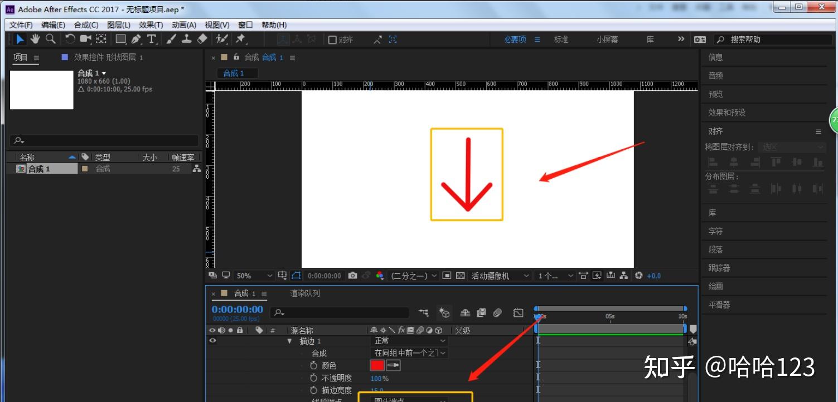Open the 合成 1 thumbnail options arrow
Image resolution: width=838 pixels, height=402 pixels.
pos(104,73)
